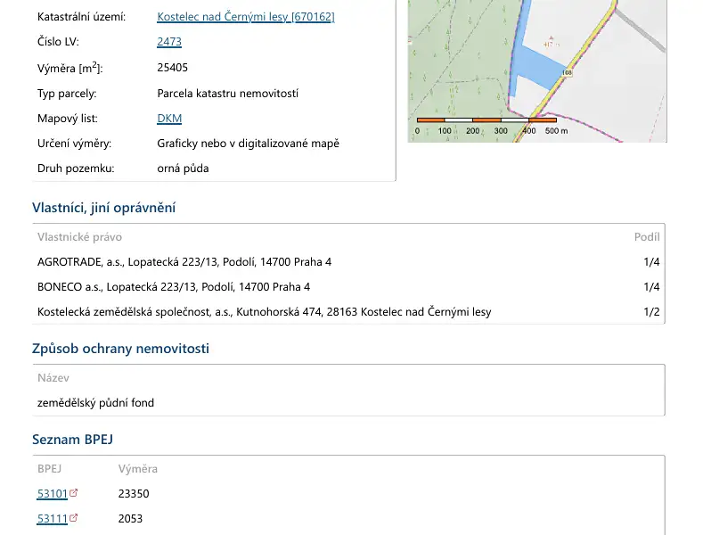Click 'Druh pozemku:' label
Image resolution: width=703 pixels, height=535 pixels.
[76, 169]
